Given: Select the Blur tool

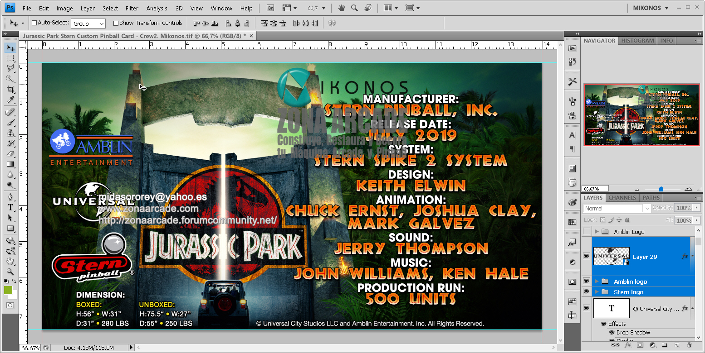Looking at the screenshot, I should [10, 175].
